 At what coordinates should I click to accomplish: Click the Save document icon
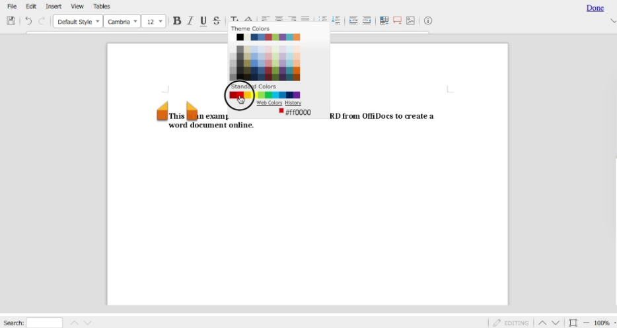point(11,21)
